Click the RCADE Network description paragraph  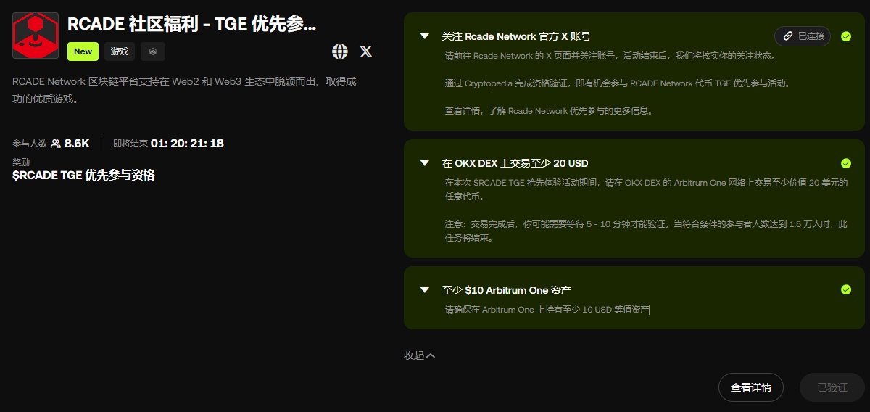pyautogui.click(x=184, y=90)
